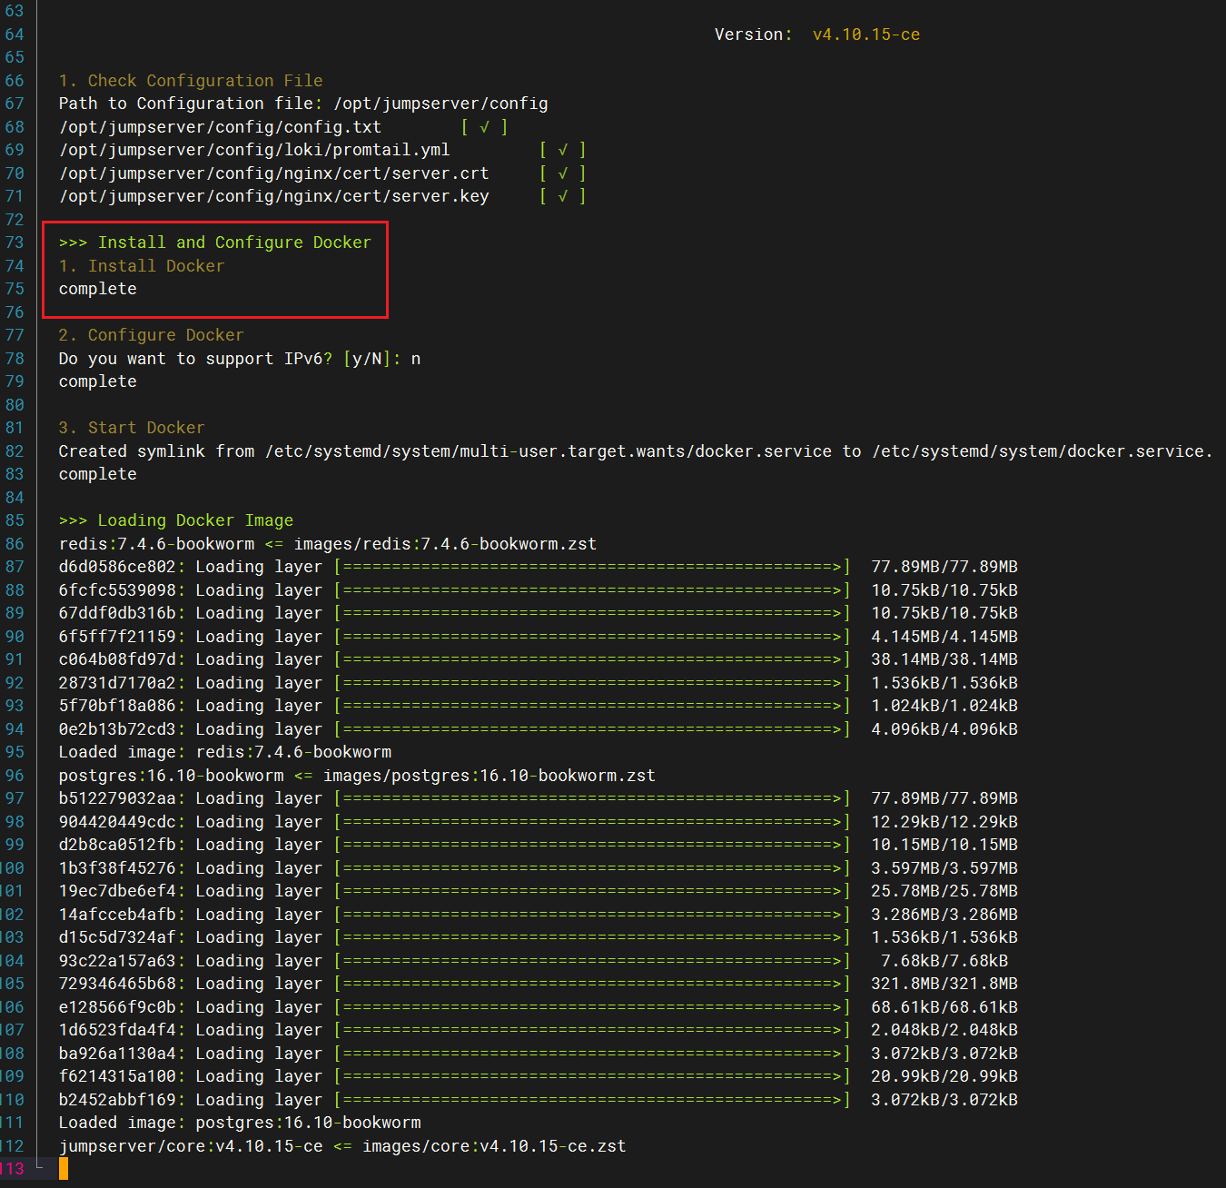Click the progress bar for layer 729346465b68
Viewport: 1226px width, 1188px height.
pos(592,984)
